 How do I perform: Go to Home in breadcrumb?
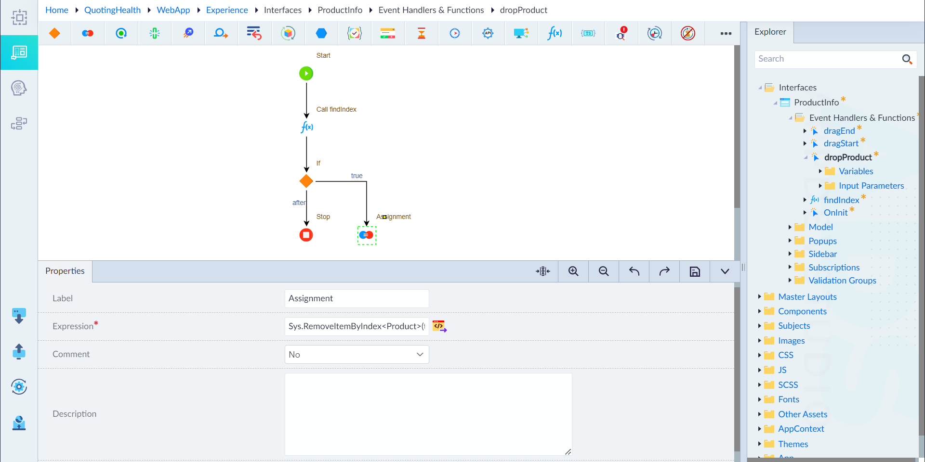tap(57, 10)
